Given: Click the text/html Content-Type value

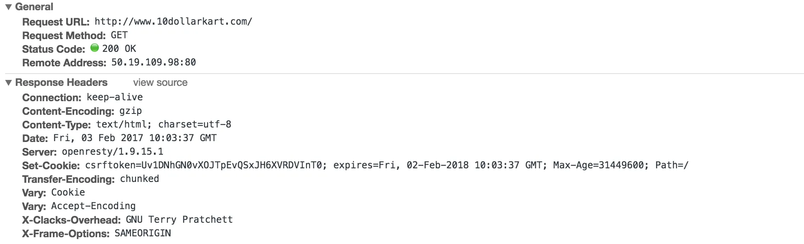Looking at the screenshot, I should point(124,125).
